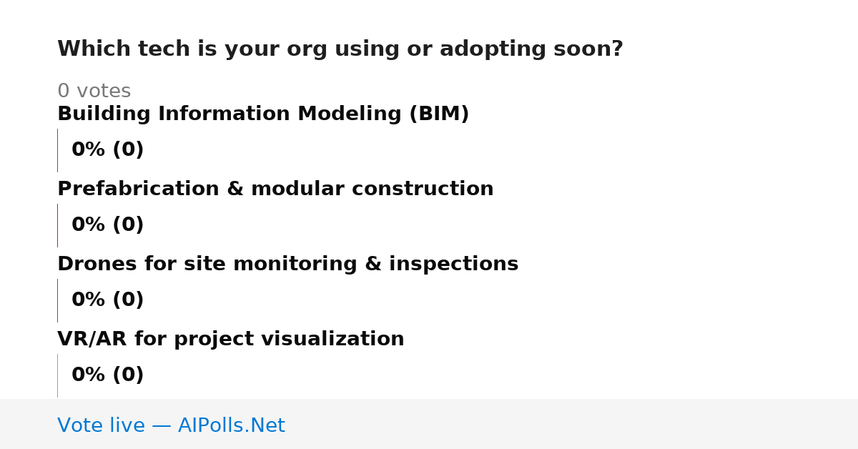858x449 pixels.
Task: Choose Prefabrication & modular construction option
Action: pos(275,189)
